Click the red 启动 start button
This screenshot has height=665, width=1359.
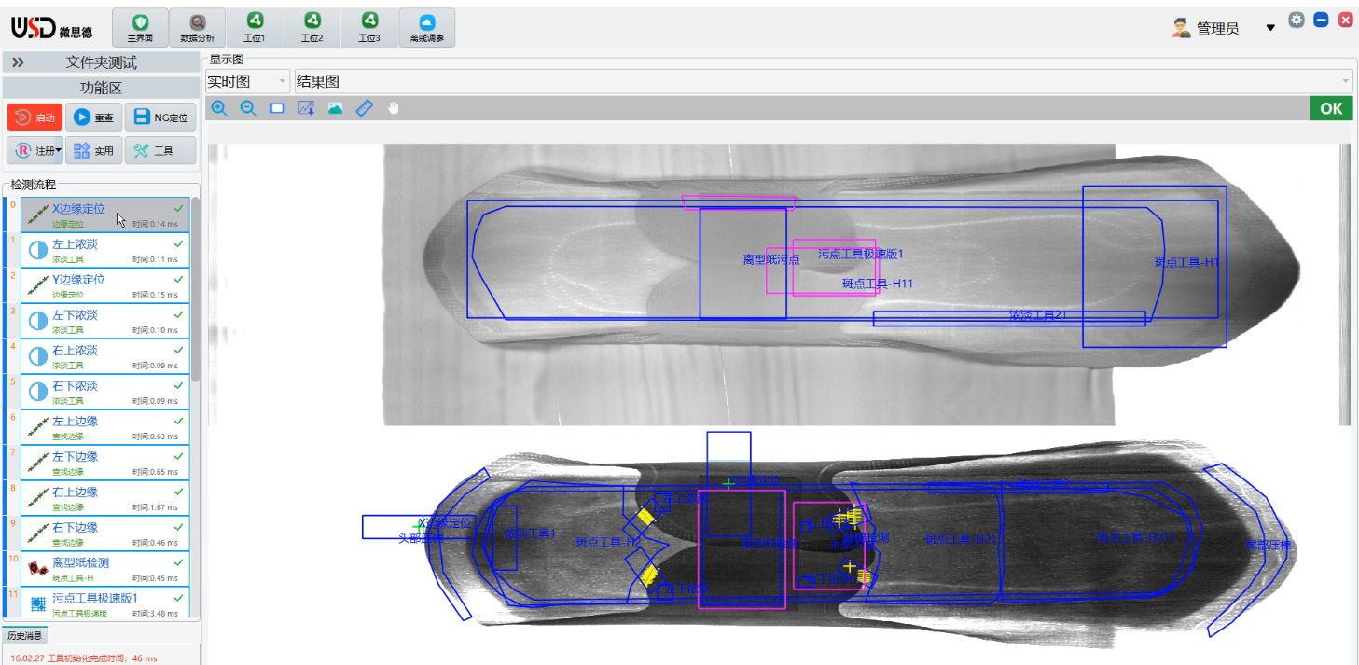coord(35,118)
